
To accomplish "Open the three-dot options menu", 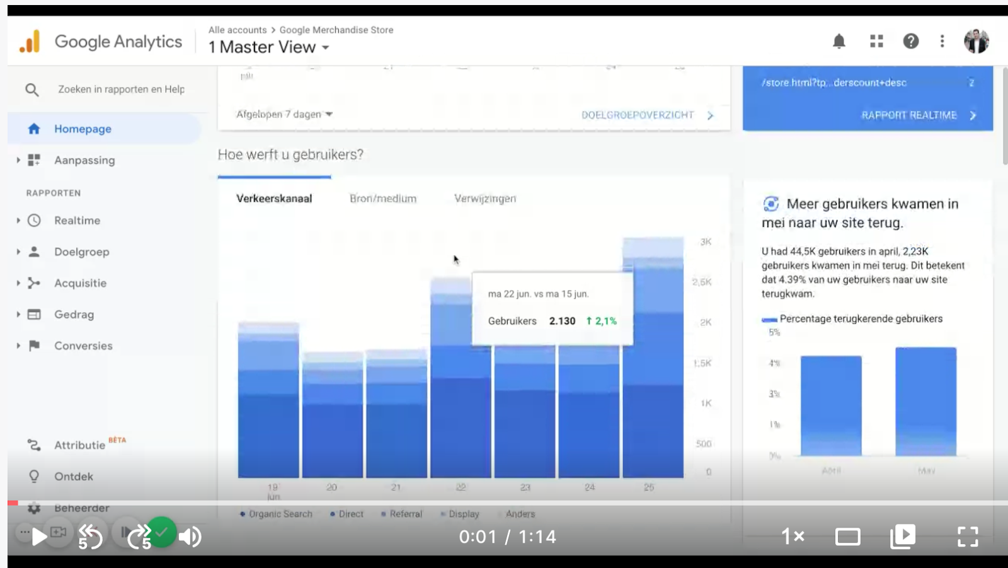I will tap(942, 42).
